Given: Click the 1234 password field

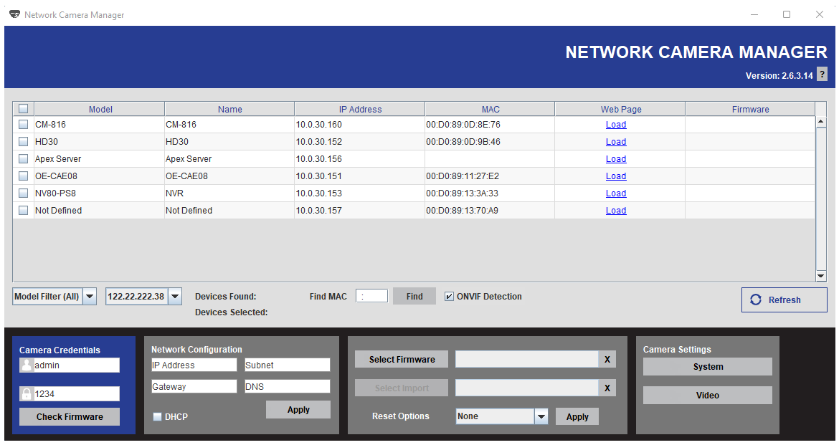Looking at the screenshot, I should click(x=77, y=393).
